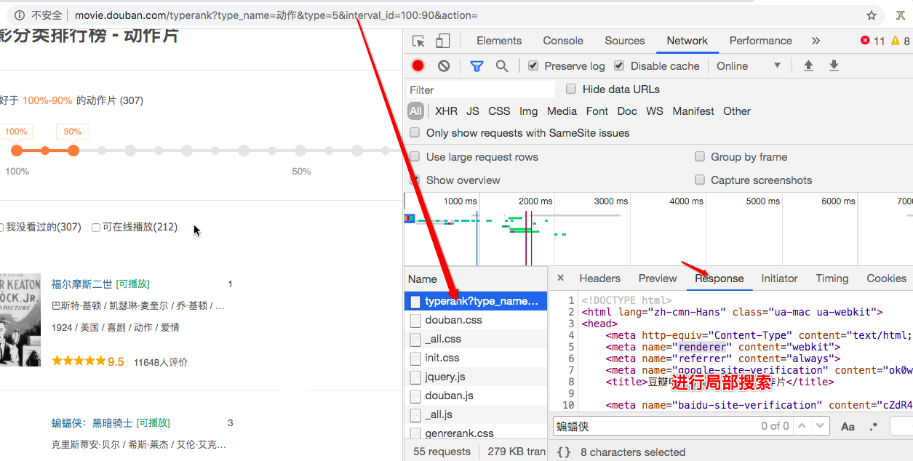Click file icon of douban.css request

click(x=415, y=320)
